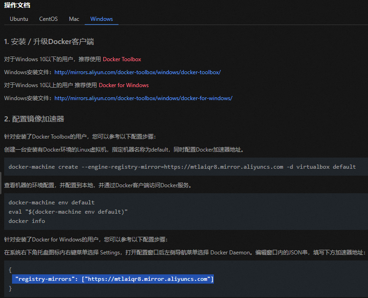Click the highlighted registry-mirrors JSON line
The height and width of the screenshot is (298, 368).
click(x=113, y=279)
